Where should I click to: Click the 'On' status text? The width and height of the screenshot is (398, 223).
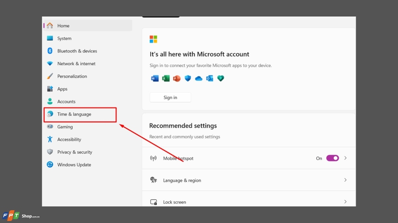[319, 159]
